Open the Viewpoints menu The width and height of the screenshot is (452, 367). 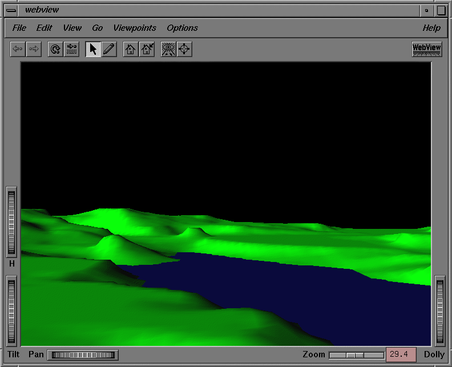click(134, 28)
